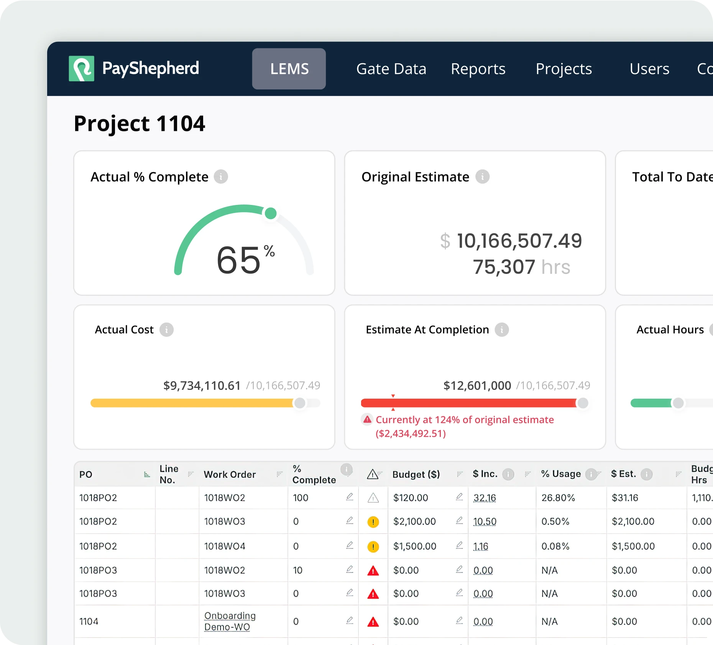Go to the Projects tab
This screenshot has height=645, width=713.
563,69
